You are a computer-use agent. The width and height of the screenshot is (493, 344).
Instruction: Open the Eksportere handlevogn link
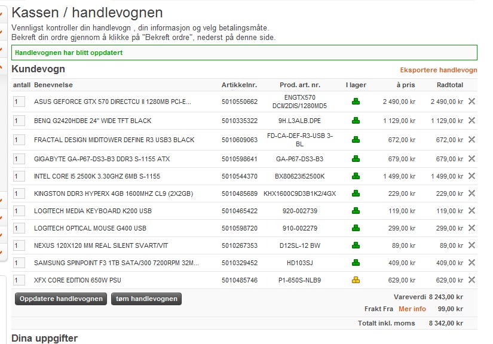[438, 70]
